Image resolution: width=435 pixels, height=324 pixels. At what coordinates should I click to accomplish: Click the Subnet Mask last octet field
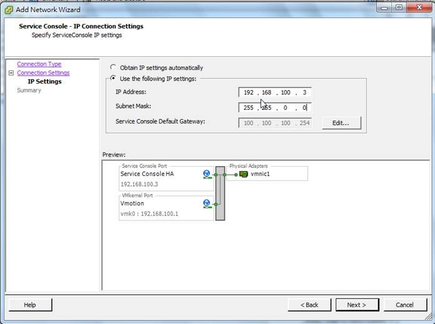[305, 107]
